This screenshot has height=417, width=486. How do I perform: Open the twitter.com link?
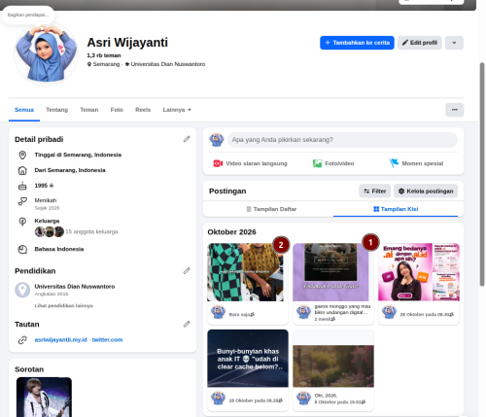click(x=107, y=340)
